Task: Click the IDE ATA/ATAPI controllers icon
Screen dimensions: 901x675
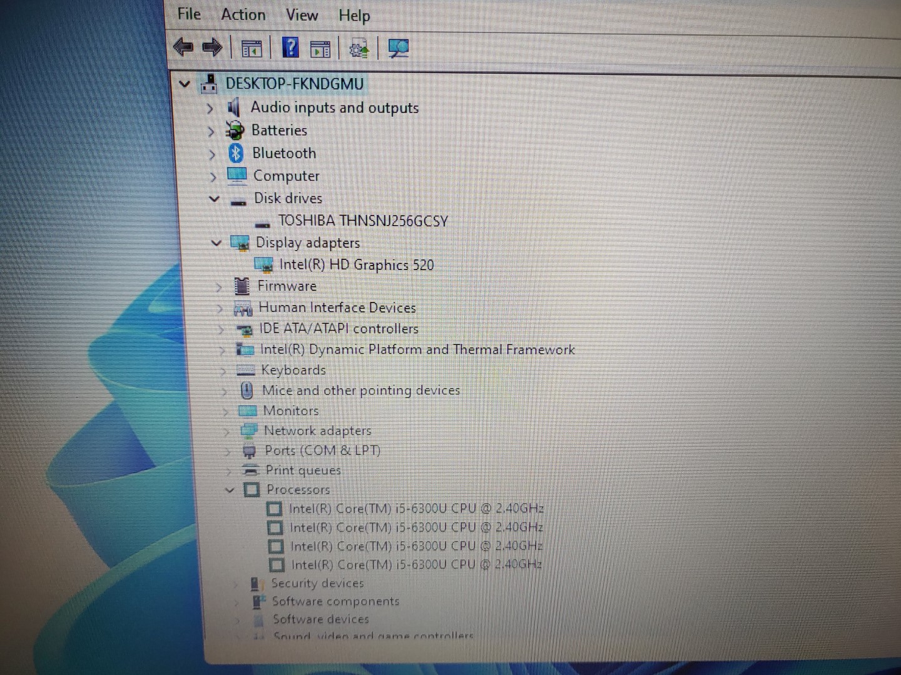Action: [244, 330]
